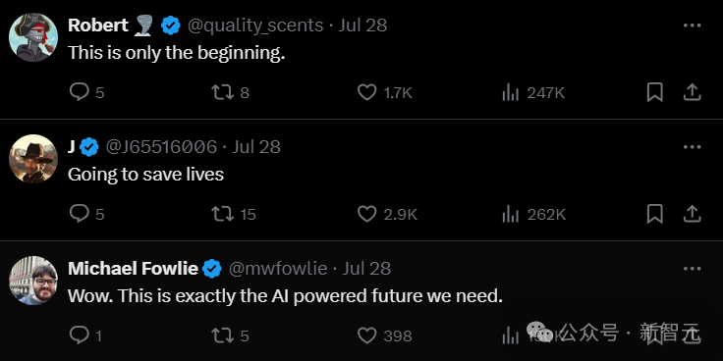Open the @quality_scents profile handle
Viewport: 723px width, 361px height.
255,26
